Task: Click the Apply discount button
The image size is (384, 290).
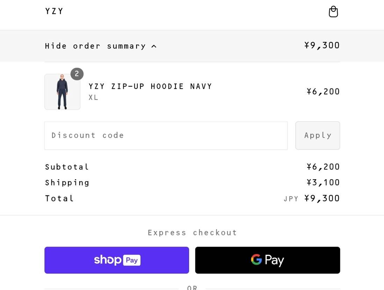Action: (x=318, y=136)
